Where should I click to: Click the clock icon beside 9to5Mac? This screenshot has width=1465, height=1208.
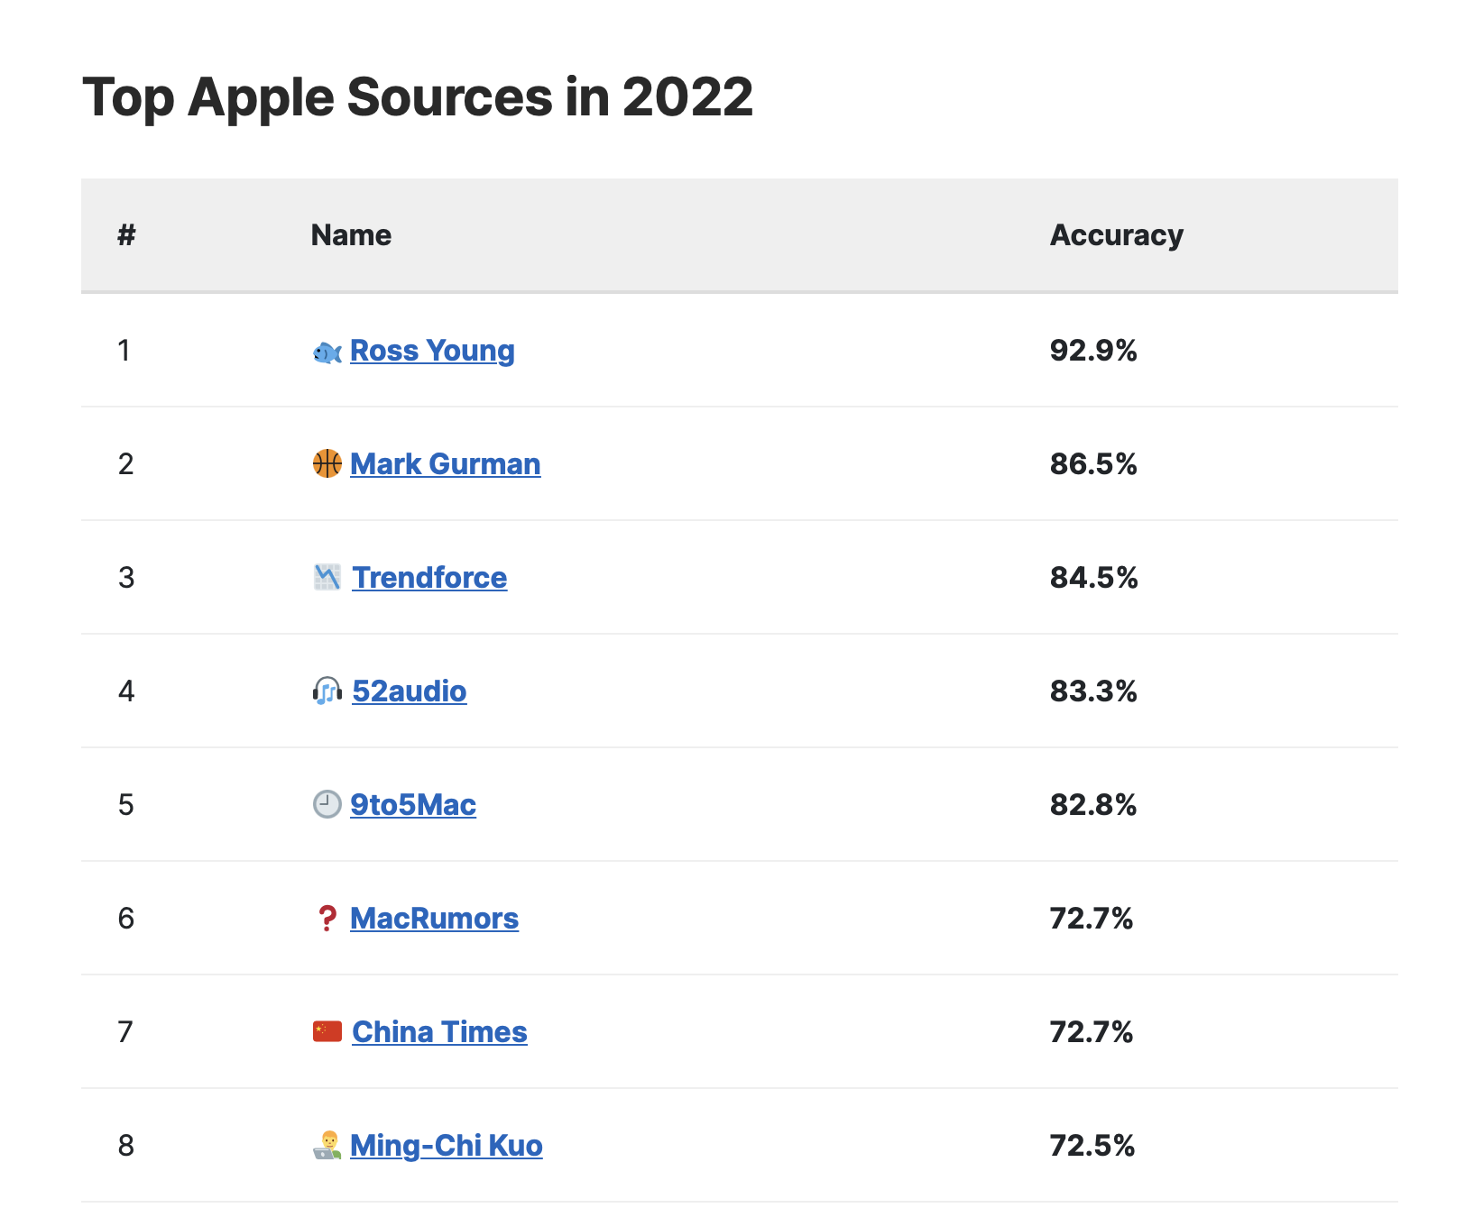click(327, 804)
